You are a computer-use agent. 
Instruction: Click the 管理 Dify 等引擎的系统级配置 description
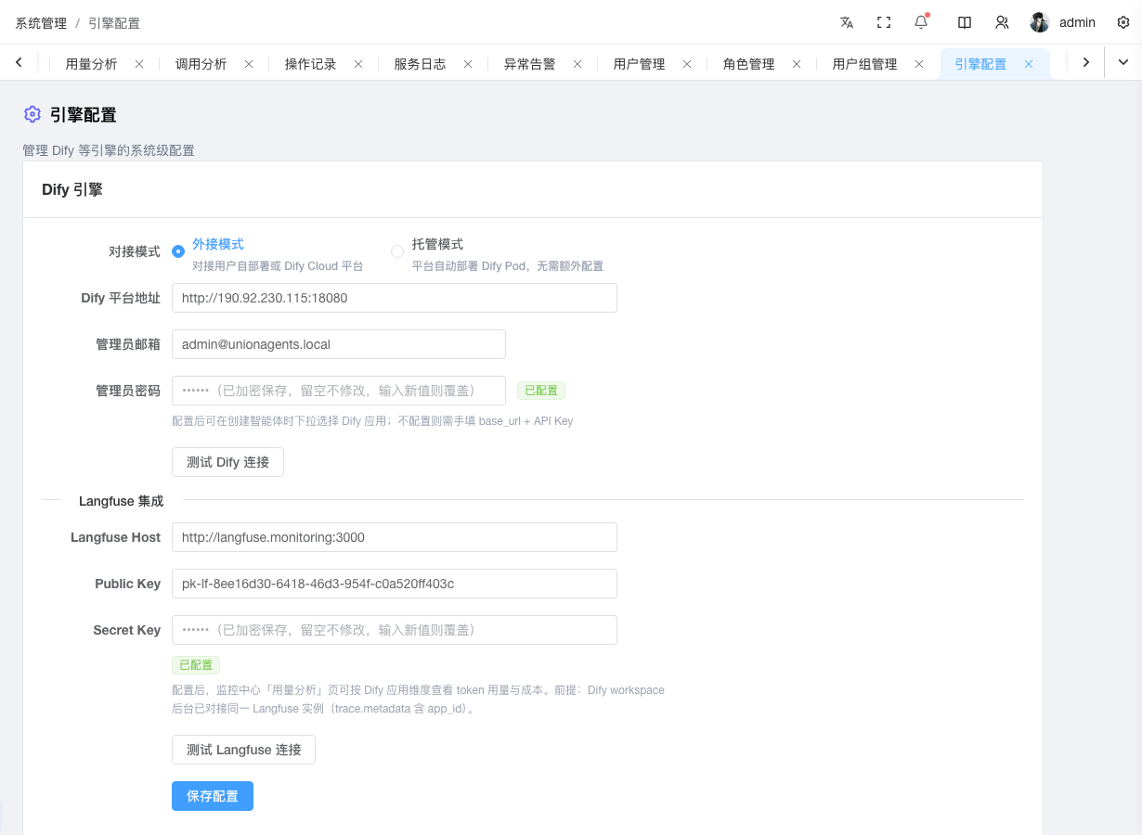pos(109,150)
